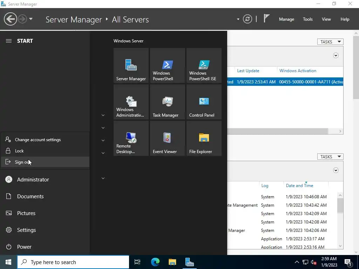Show hidden system tray icons
This screenshot has width=359, height=269.
(x=297, y=262)
